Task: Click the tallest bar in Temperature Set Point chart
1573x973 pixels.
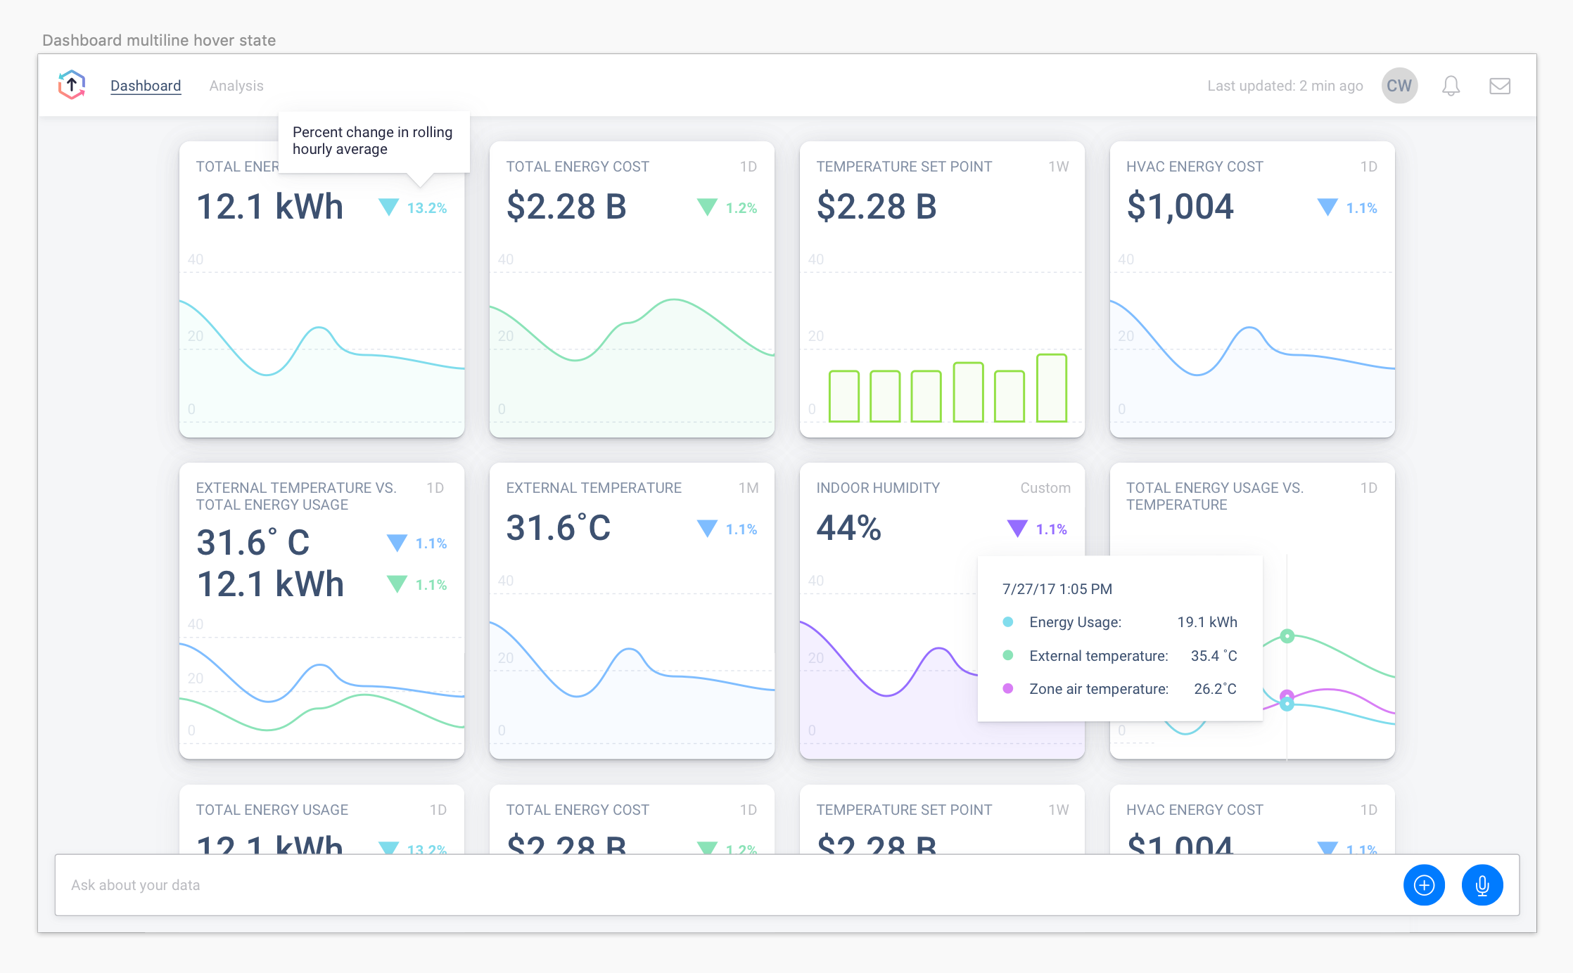Action: 1052,388
